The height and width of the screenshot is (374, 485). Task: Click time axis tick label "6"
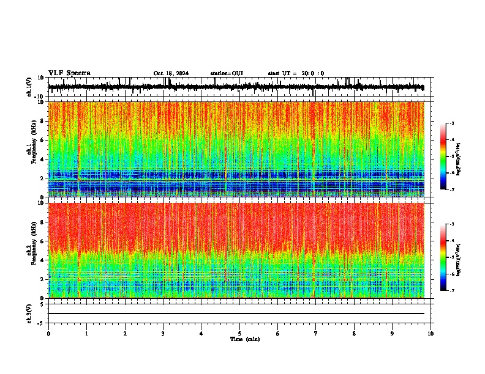(278, 334)
